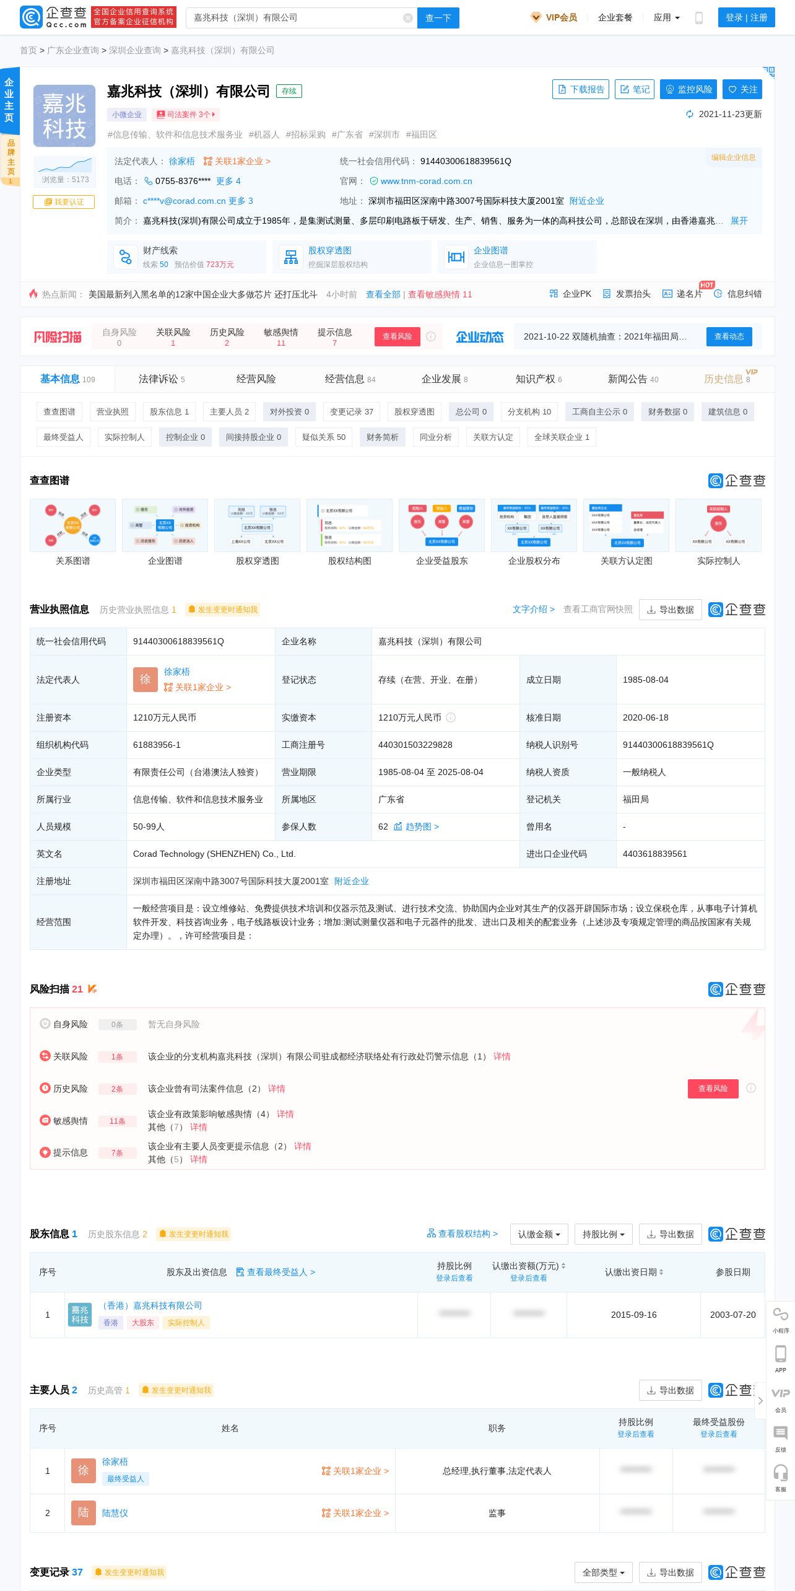The height and width of the screenshot is (1591, 795).
Task: Open 陆慧仪 person link
Action: coord(115,1513)
